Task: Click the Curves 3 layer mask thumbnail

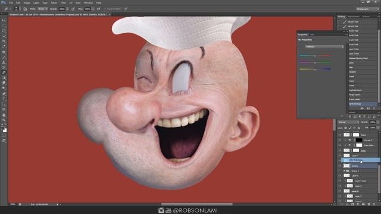Action: pyautogui.click(x=359, y=140)
